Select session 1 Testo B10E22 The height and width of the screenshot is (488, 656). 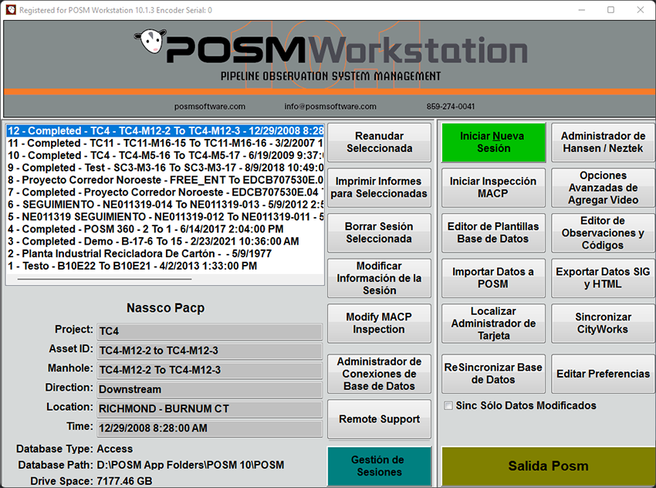coord(165,266)
